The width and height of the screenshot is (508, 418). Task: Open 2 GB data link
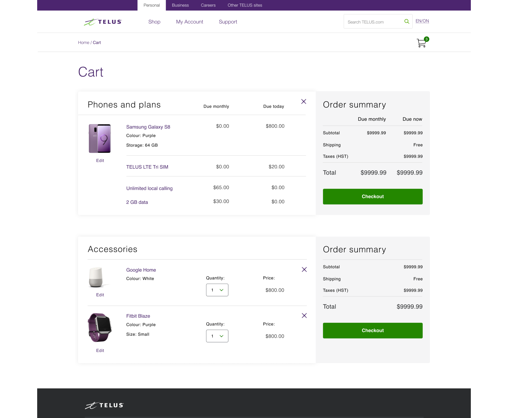137,202
